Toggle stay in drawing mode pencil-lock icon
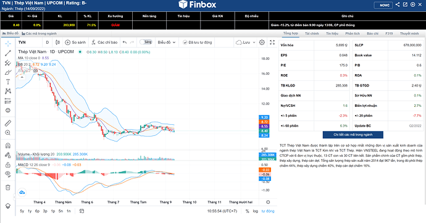The width and height of the screenshot is (426, 223). point(8,155)
